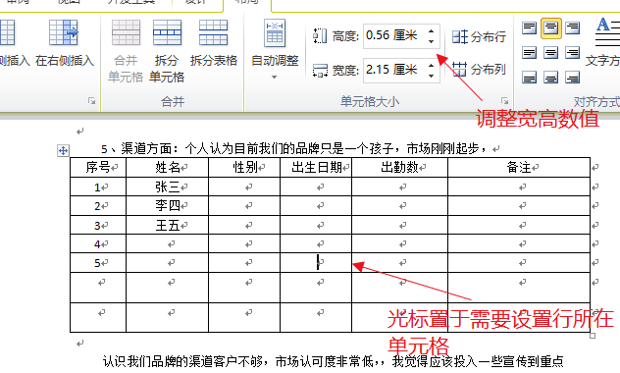Select align bottom left icon
The height and width of the screenshot is (373, 620).
[529, 78]
